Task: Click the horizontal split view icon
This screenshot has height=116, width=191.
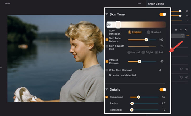Action: coord(176,30)
